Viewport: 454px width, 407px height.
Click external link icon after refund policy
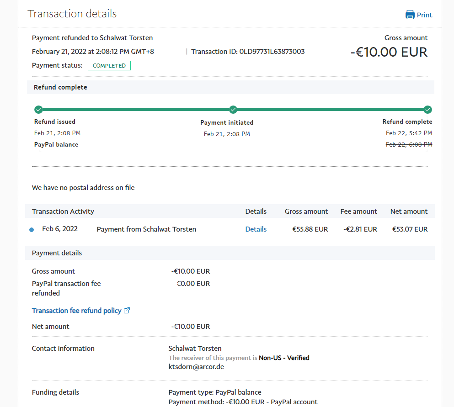pos(127,311)
